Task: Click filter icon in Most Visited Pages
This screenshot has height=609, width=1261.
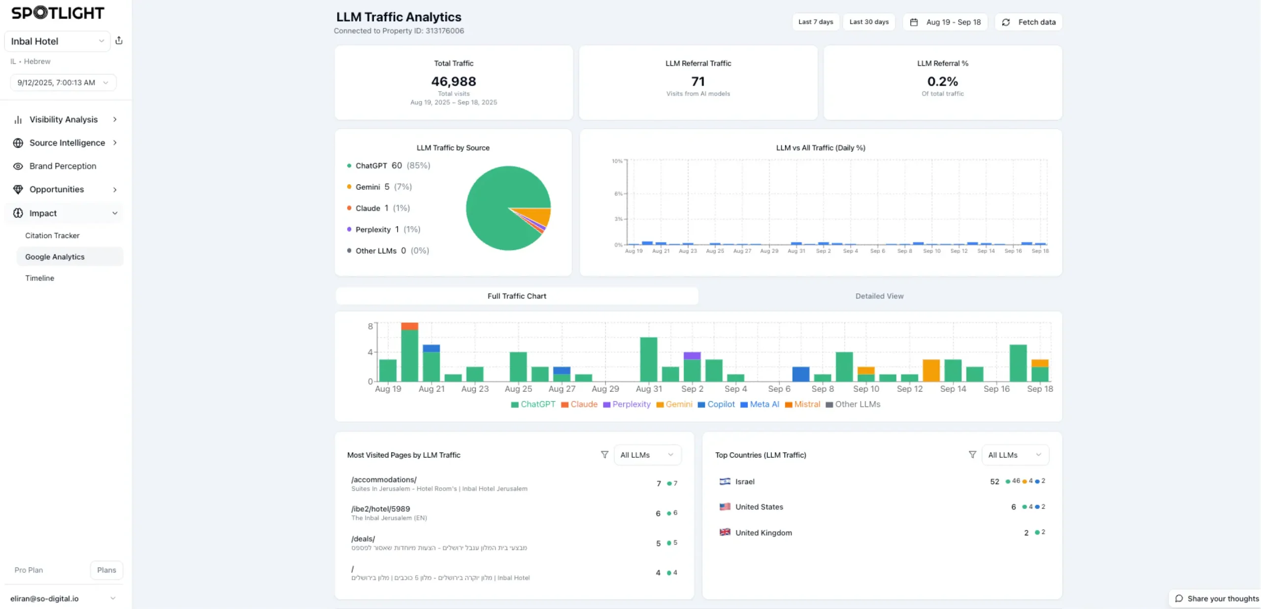Action: click(x=604, y=455)
